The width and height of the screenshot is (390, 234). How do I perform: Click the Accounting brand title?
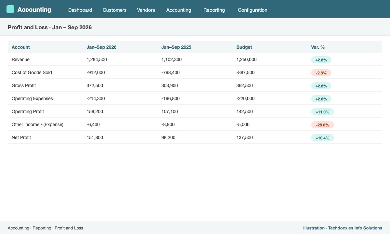(34, 9)
